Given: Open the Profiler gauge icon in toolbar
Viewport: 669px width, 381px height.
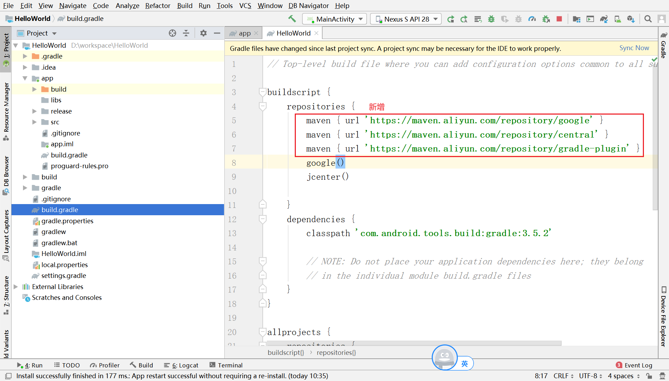Looking at the screenshot, I should click(532, 19).
